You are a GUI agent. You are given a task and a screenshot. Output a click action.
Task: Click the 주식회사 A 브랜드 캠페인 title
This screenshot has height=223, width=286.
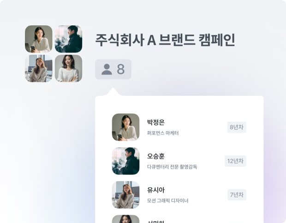(165, 40)
